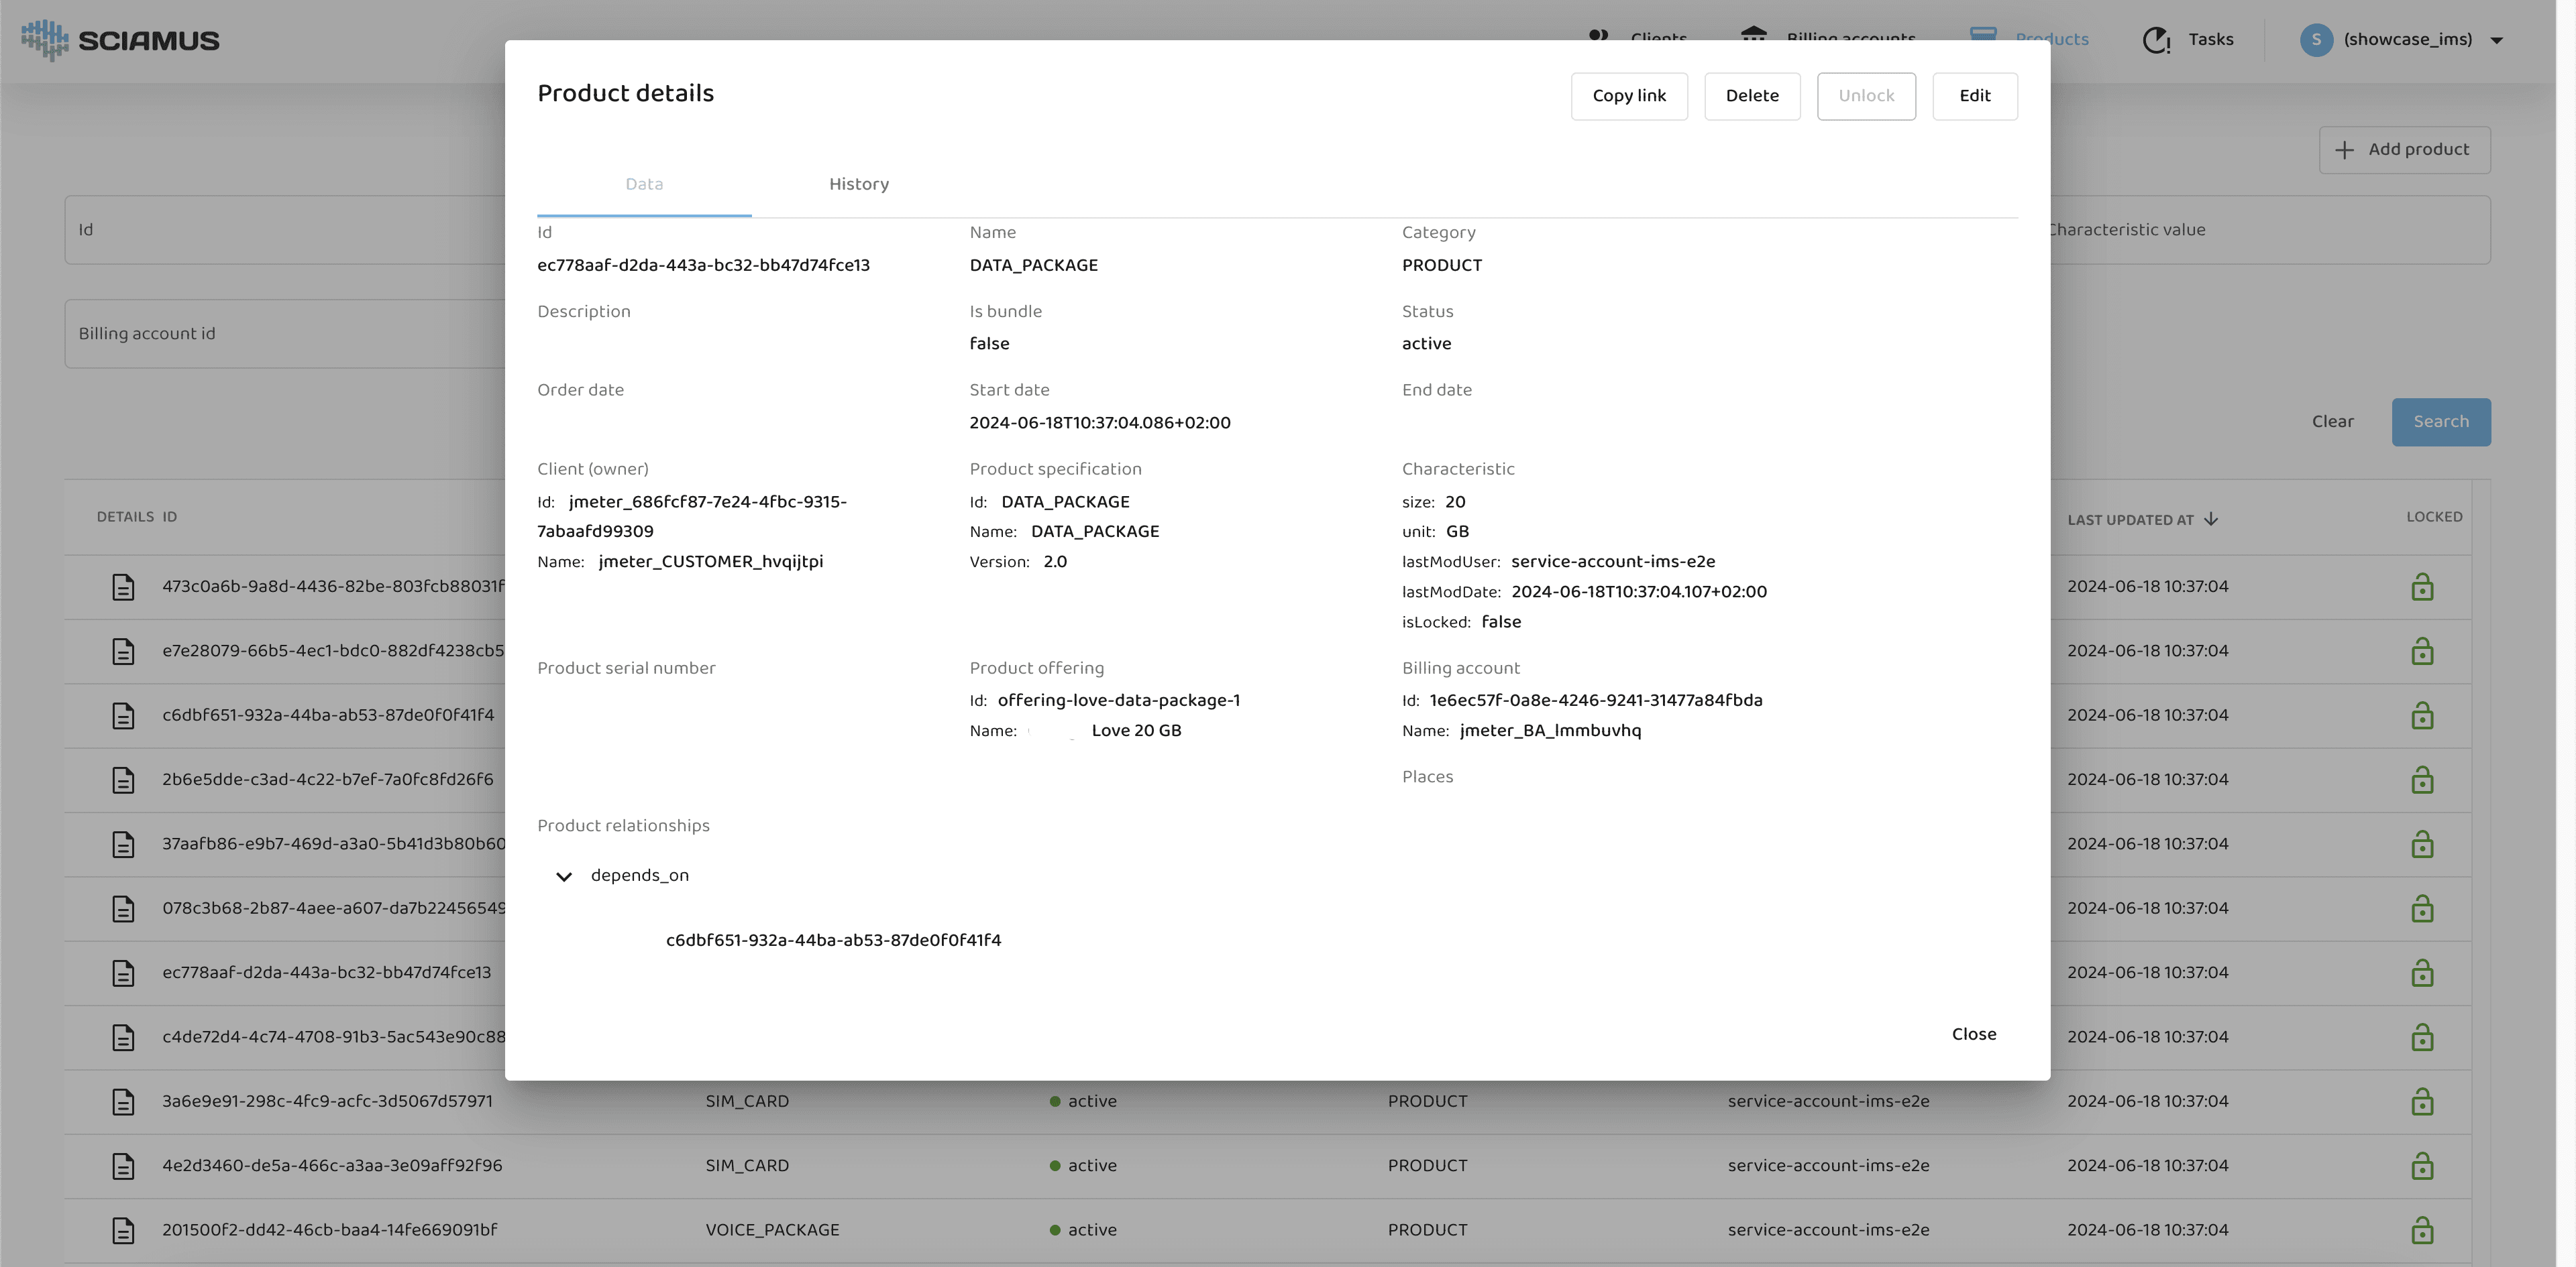Click plus icon on Add product button
The width and height of the screenshot is (2576, 1267).
[2344, 150]
